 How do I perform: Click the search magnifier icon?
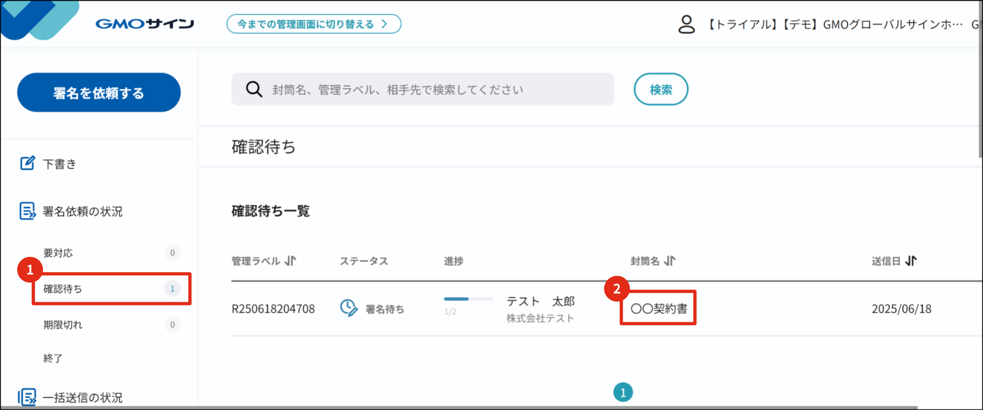click(254, 89)
